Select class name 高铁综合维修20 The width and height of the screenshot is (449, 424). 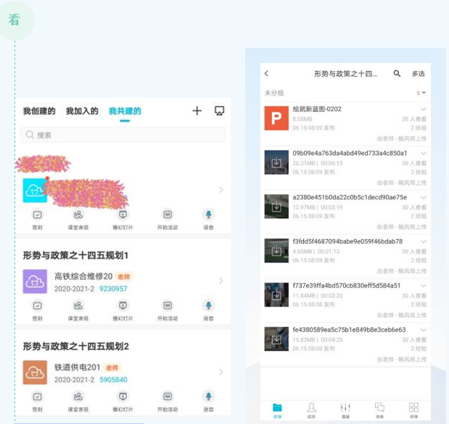coord(83,276)
